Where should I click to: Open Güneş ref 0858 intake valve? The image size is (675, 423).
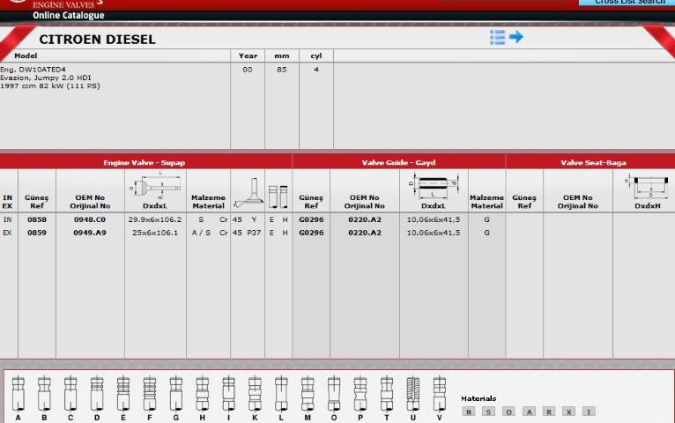37,219
